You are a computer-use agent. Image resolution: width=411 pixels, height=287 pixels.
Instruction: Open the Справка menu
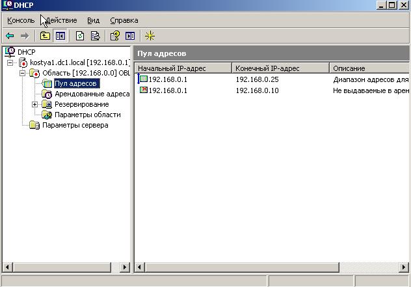[x=124, y=20]
